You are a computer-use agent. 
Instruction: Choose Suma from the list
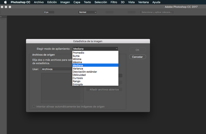[95, 56]
